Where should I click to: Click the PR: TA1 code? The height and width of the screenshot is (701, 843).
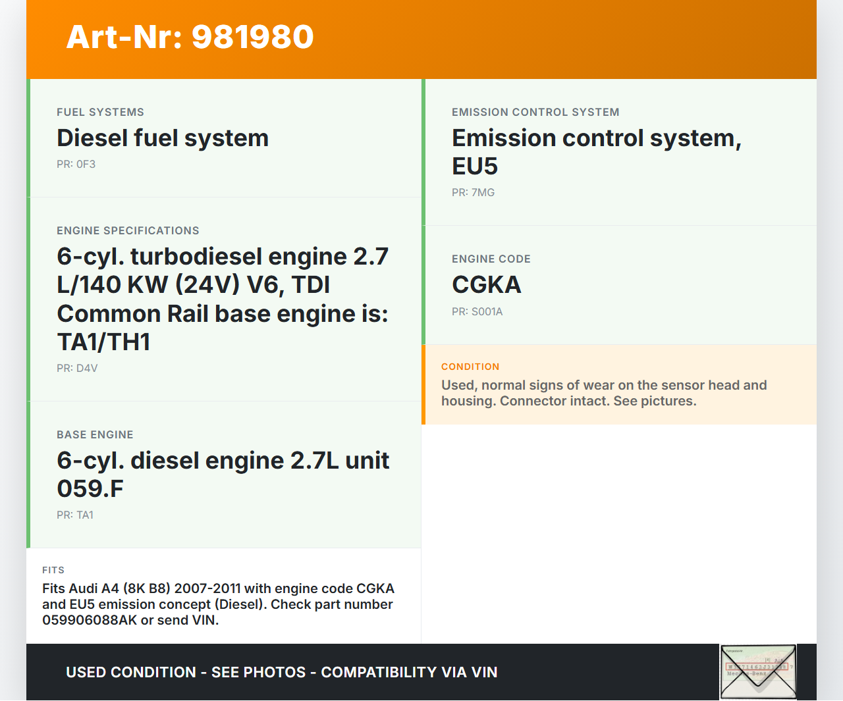(x=75, y=515)
